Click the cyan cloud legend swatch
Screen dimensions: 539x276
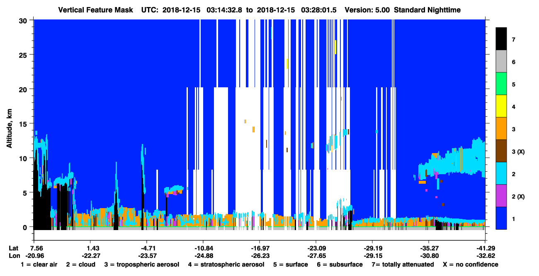click(x=501, y=173)
